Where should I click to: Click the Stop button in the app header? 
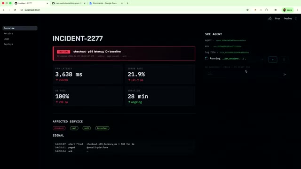point(277,19)
